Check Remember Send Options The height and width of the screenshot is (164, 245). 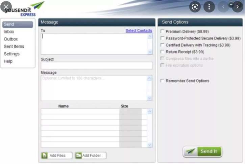click(162, 81)
